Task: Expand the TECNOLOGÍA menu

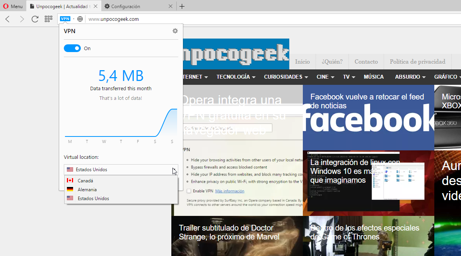Action: 236,77
